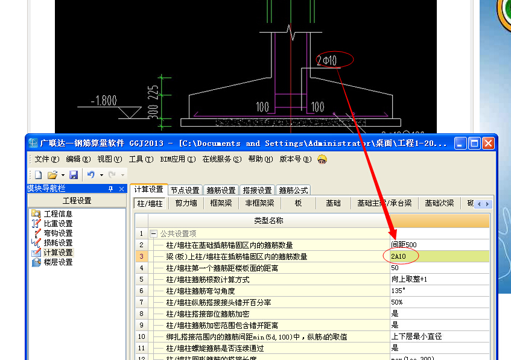The width and height of the screenshot is (511, 360).
Task: Click the 间距500 value cell
Action: coord(440,245)
